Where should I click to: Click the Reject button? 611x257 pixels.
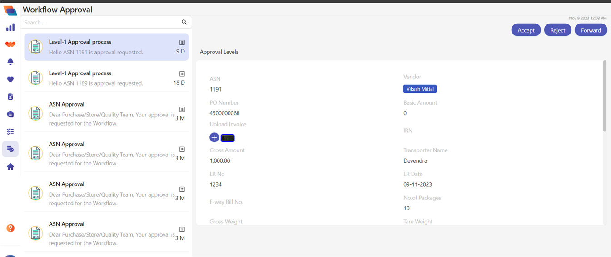(557, 30)
